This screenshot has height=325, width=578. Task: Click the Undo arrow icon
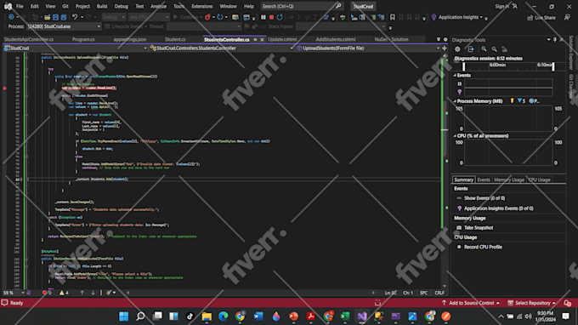tap(75, 17)
